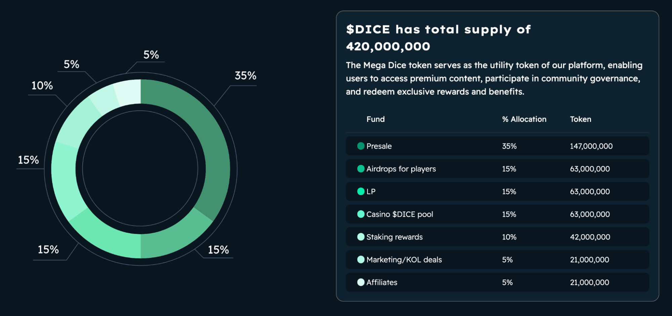Select the dot beside Staking rewards
Screen dimensions: 672x316
click(361, 237)
